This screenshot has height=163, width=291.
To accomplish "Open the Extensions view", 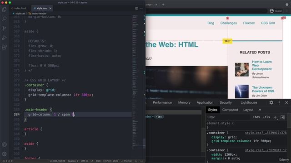I will pos(5,47).
